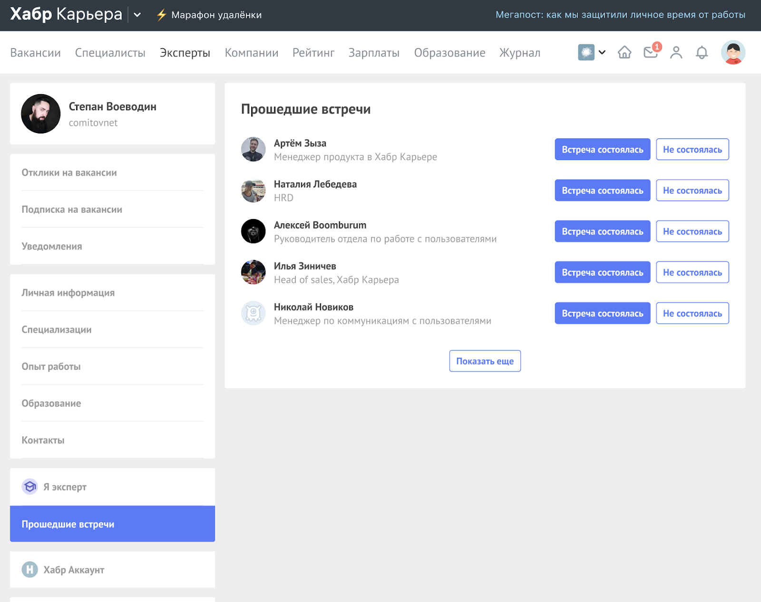
Task: Open the Мегапост promo link
Action: tap(620, 15)
